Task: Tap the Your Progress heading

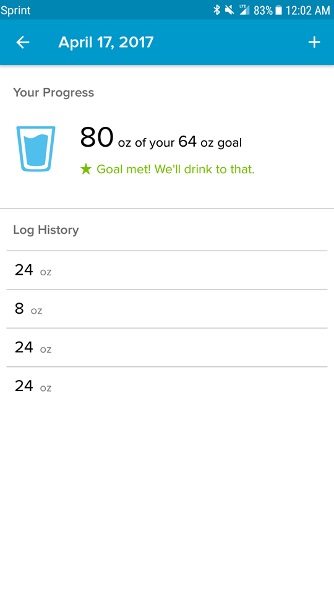Action: point(53,92)
